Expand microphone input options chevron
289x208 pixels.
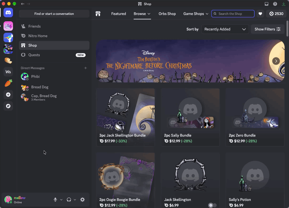(x=61, y=200)
